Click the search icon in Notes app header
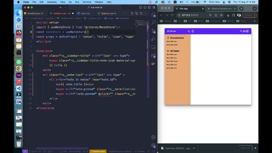This screenshot has width=272, height=153. point(241,31)
